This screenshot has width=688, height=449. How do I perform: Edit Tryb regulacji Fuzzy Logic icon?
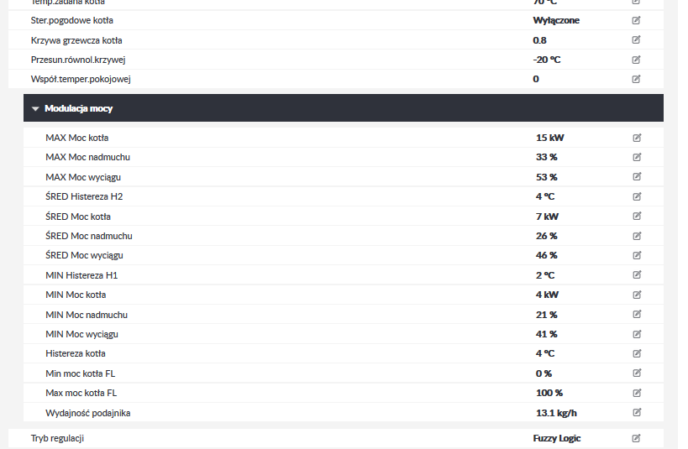tap(636, 438)
